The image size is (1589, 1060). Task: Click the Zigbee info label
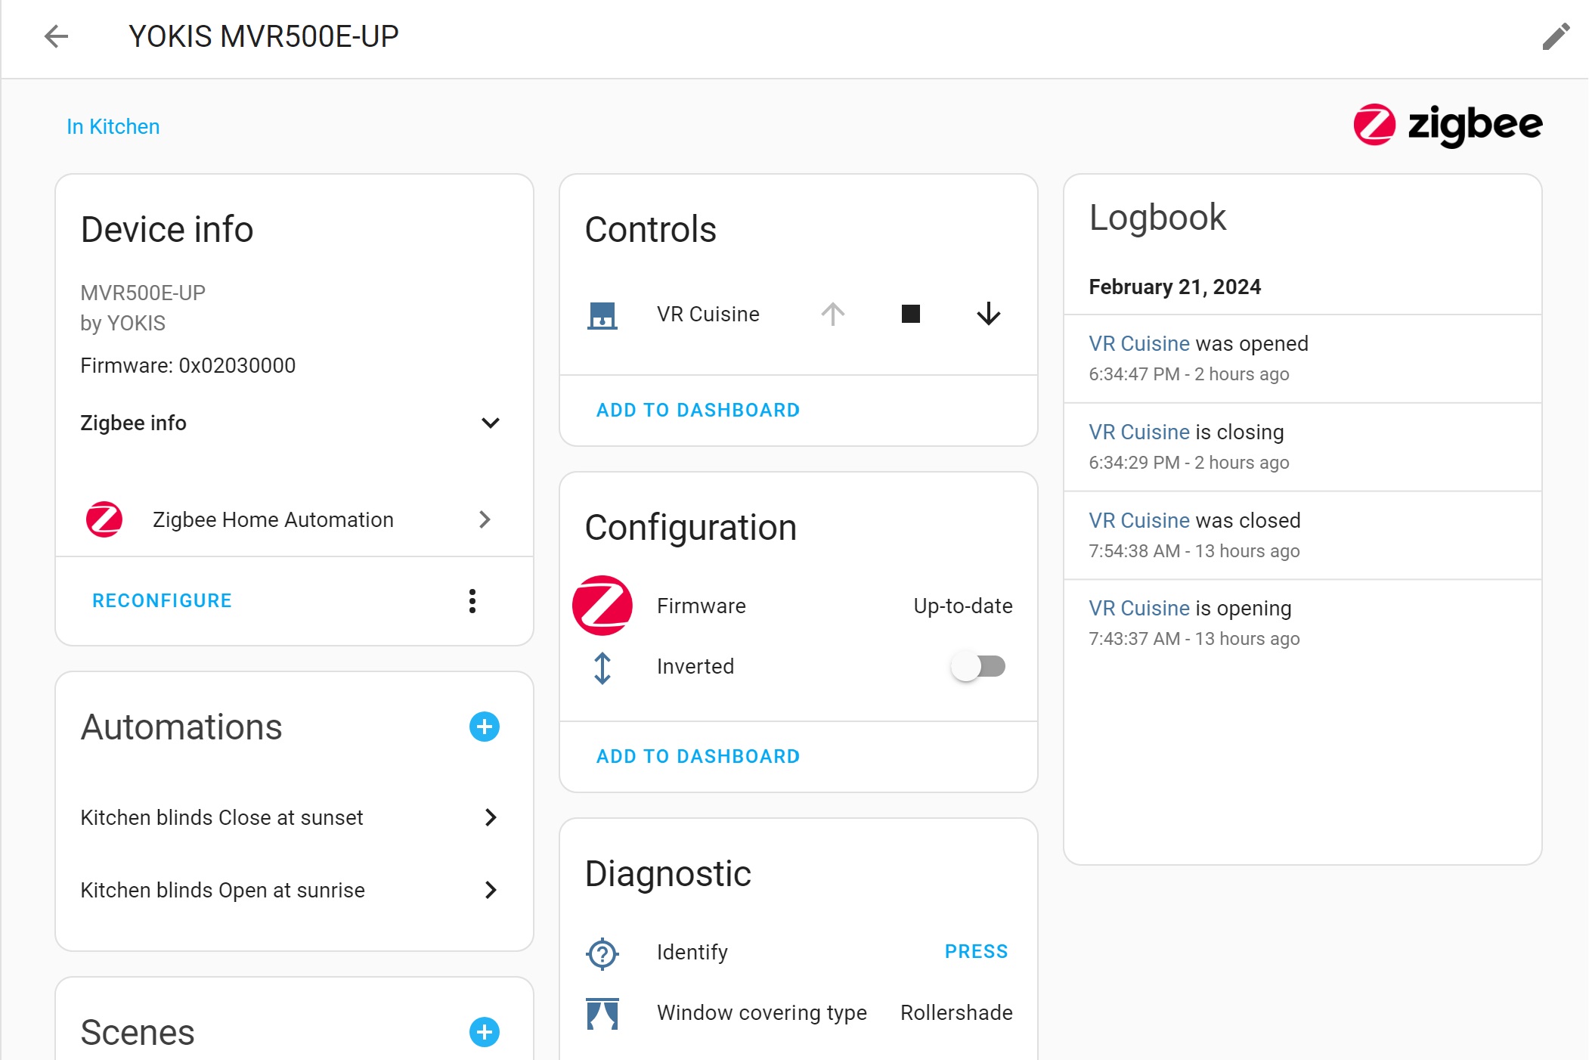click(134, 423)
